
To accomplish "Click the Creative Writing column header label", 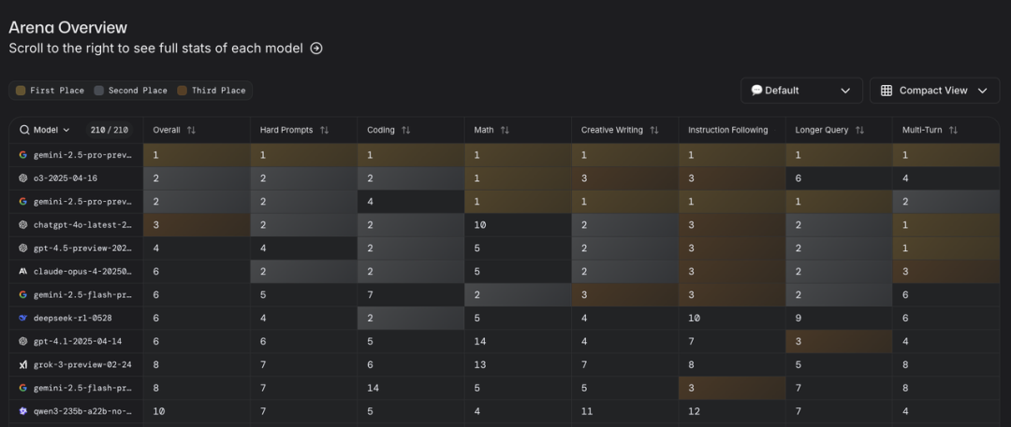I will [612, 130].
